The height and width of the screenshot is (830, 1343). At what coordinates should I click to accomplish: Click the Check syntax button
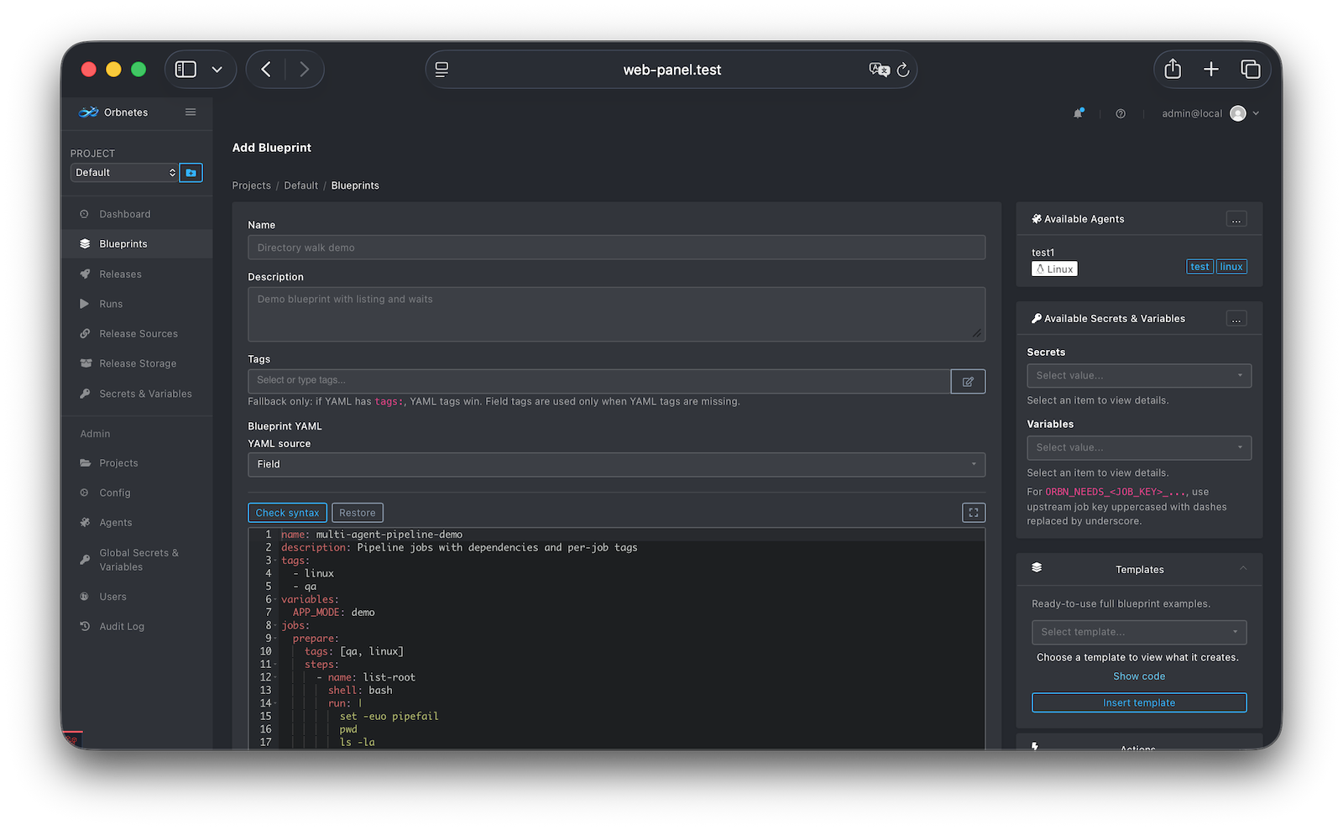click(287, 512)
